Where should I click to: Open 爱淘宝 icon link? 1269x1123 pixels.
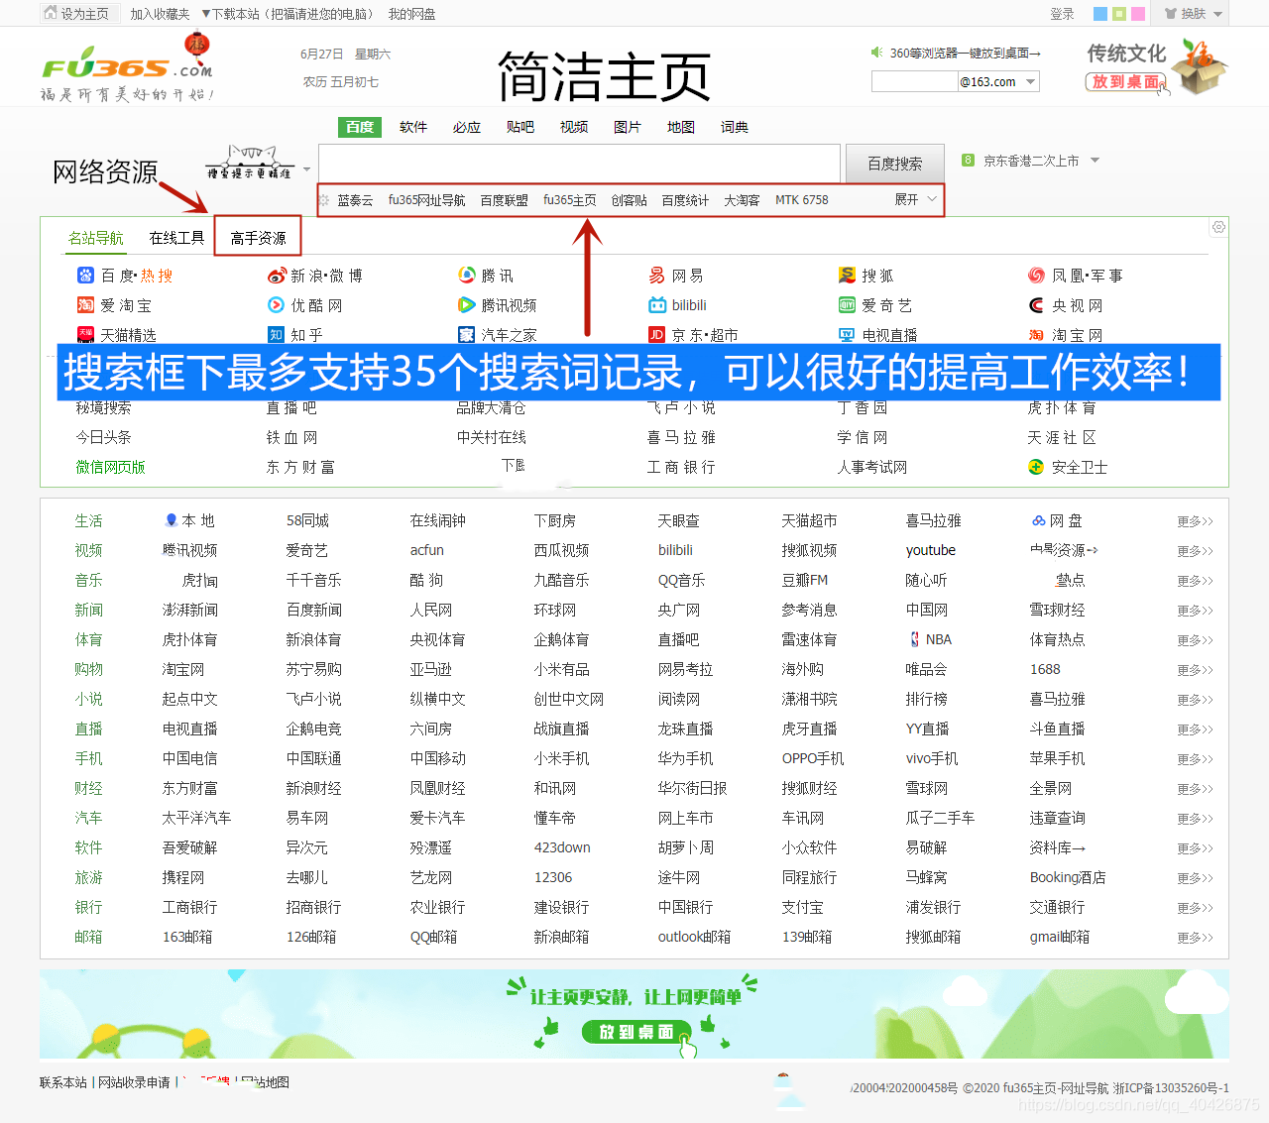pyautogui.click(x=85, y=305)
